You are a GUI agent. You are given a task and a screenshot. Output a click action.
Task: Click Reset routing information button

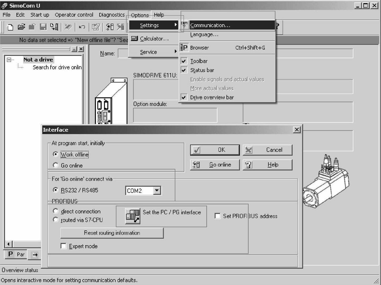pyautogui.click(x=112, y=233)
